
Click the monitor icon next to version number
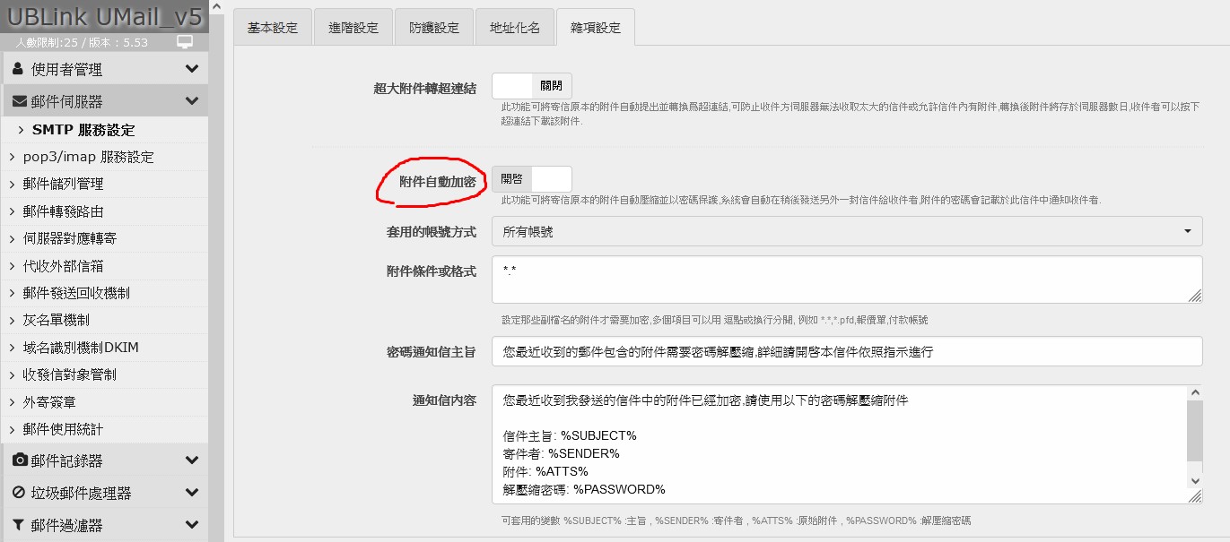[185, 42]
